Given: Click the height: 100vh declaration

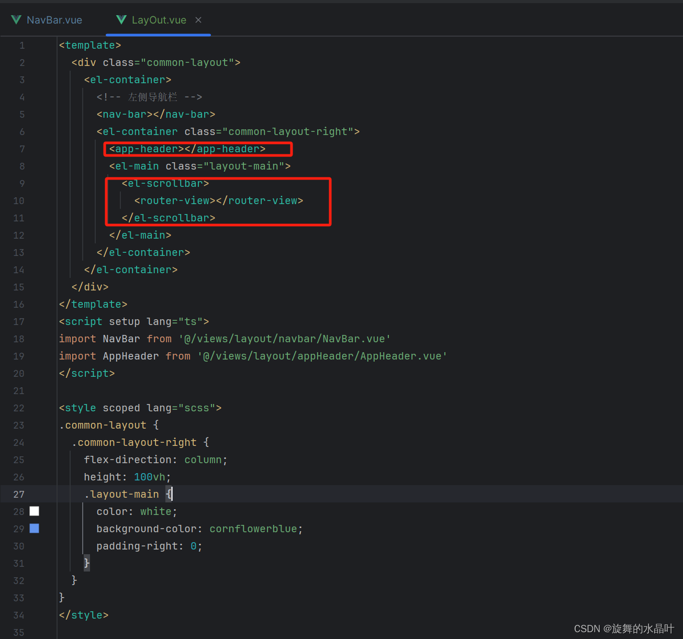Looking at the screenshot, I should coord(128,477).
